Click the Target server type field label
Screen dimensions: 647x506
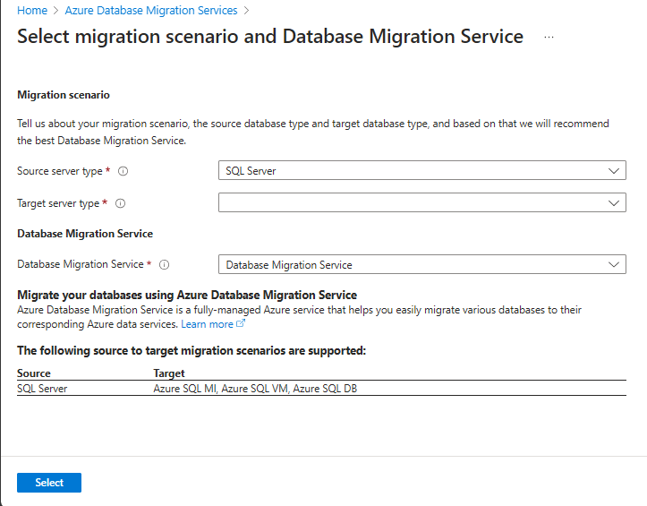(x=58, y=203)
